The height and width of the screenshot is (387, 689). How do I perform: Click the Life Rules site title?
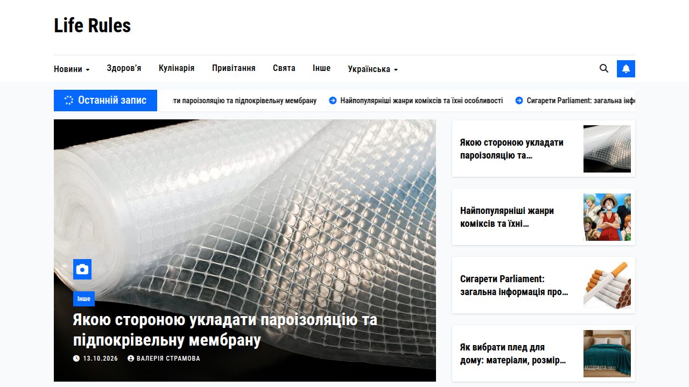pos(93,25)
